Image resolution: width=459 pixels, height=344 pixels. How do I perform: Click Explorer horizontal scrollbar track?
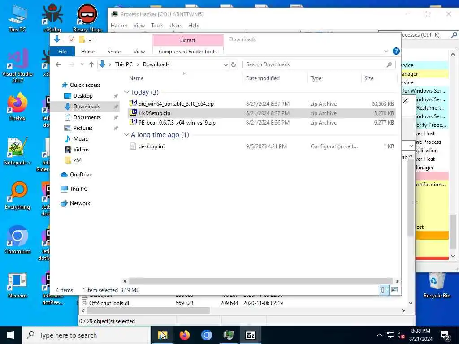point(260,281)
